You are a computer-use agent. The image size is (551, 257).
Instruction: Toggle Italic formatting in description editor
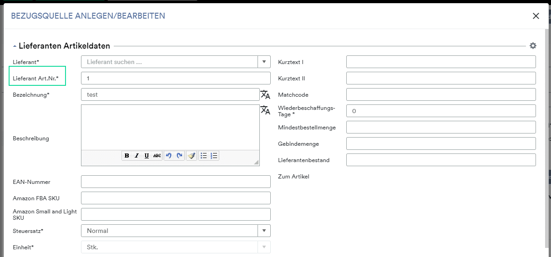[x=136, y=156]
